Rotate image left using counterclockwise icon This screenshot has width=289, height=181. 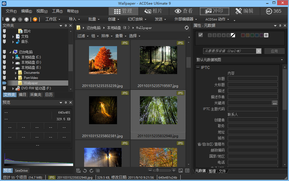coord(85,170)
